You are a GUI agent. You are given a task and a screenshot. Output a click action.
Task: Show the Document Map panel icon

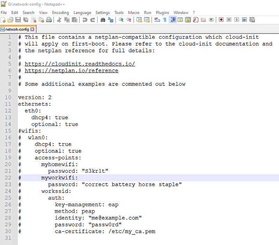[x=188, y=20]
